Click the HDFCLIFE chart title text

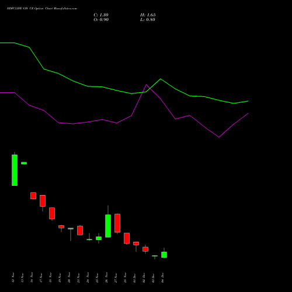(42, 9)
